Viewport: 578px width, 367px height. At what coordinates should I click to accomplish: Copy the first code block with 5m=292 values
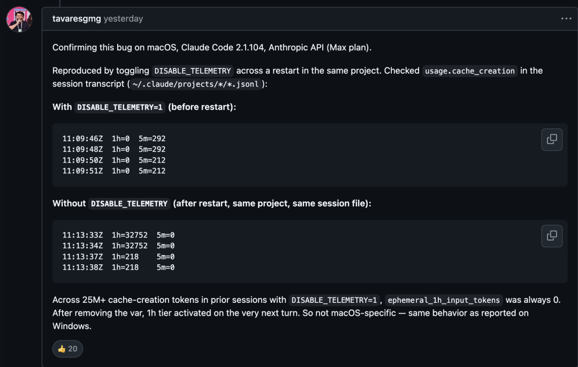[x=552, y=140]
